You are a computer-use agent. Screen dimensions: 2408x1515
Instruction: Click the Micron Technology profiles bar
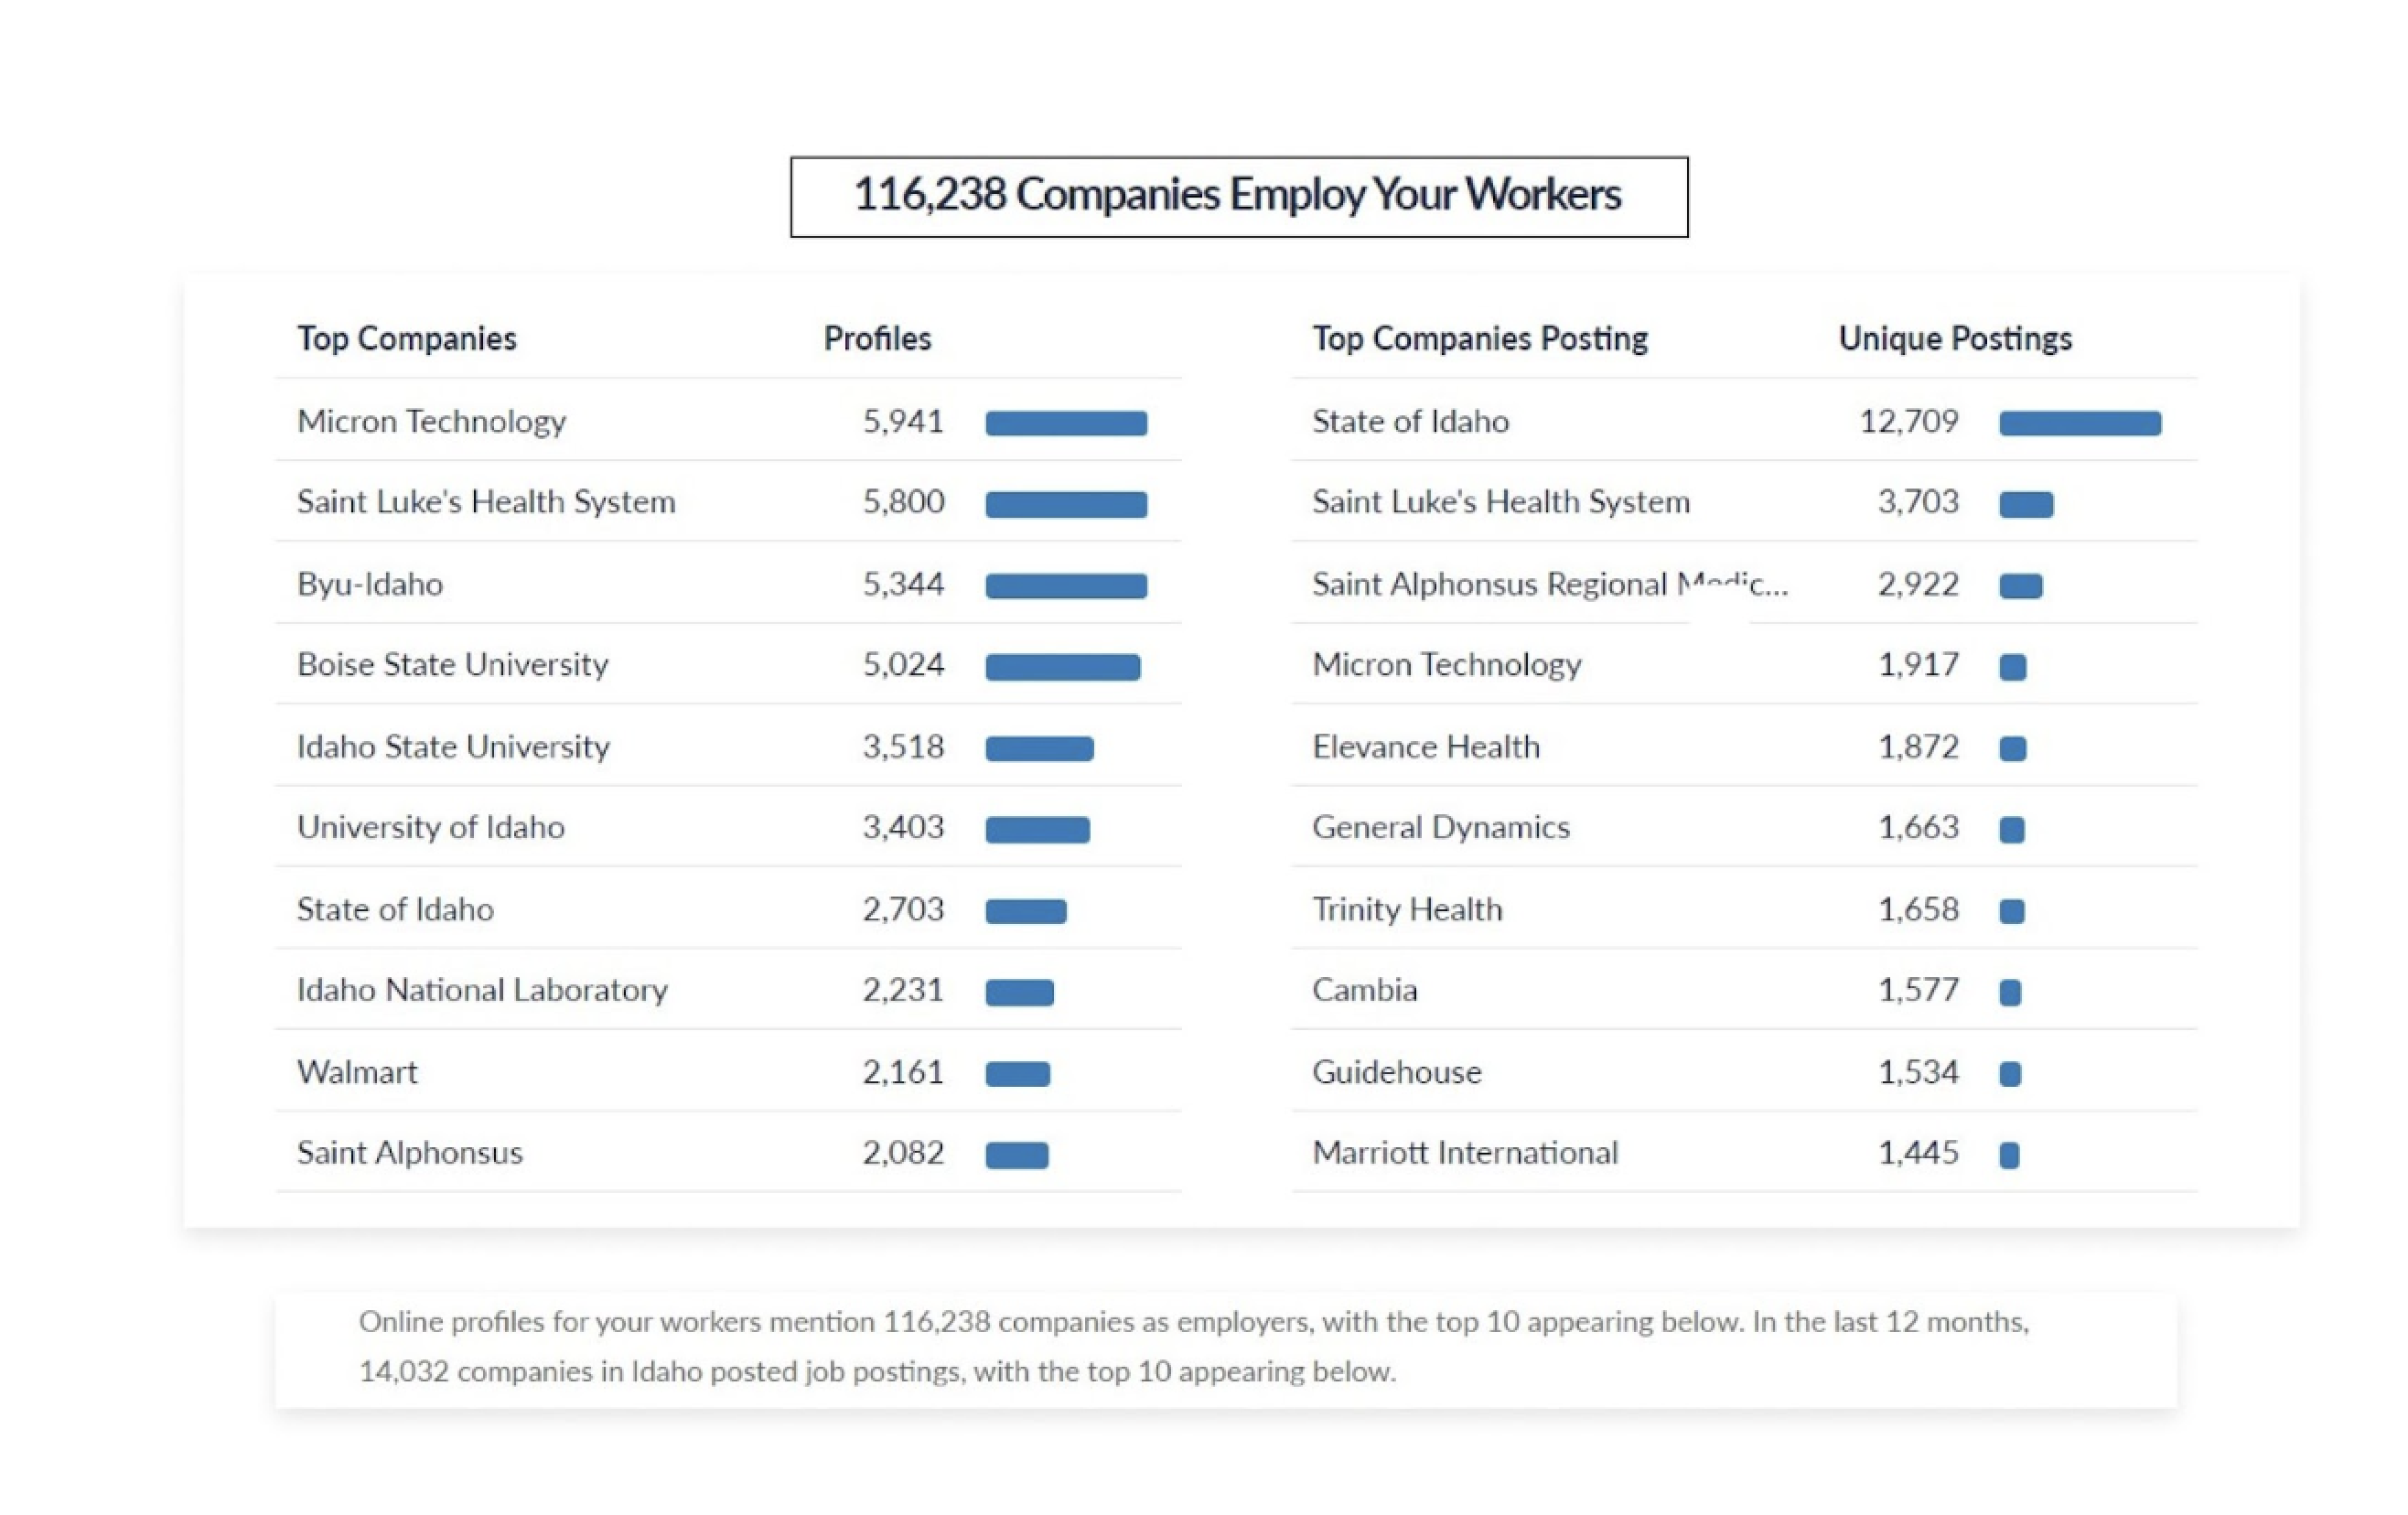pyautogui.click(x=1066, y=423)
